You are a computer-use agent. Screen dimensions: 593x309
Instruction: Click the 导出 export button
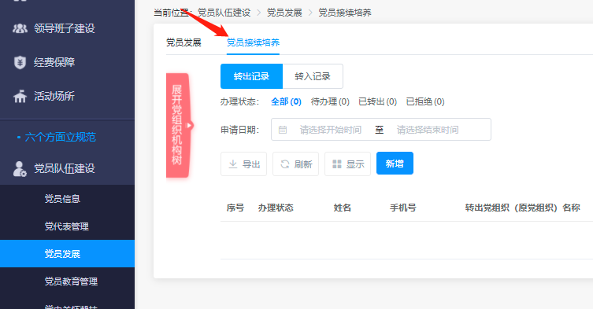pyautogui.click(x=243, y=164)
